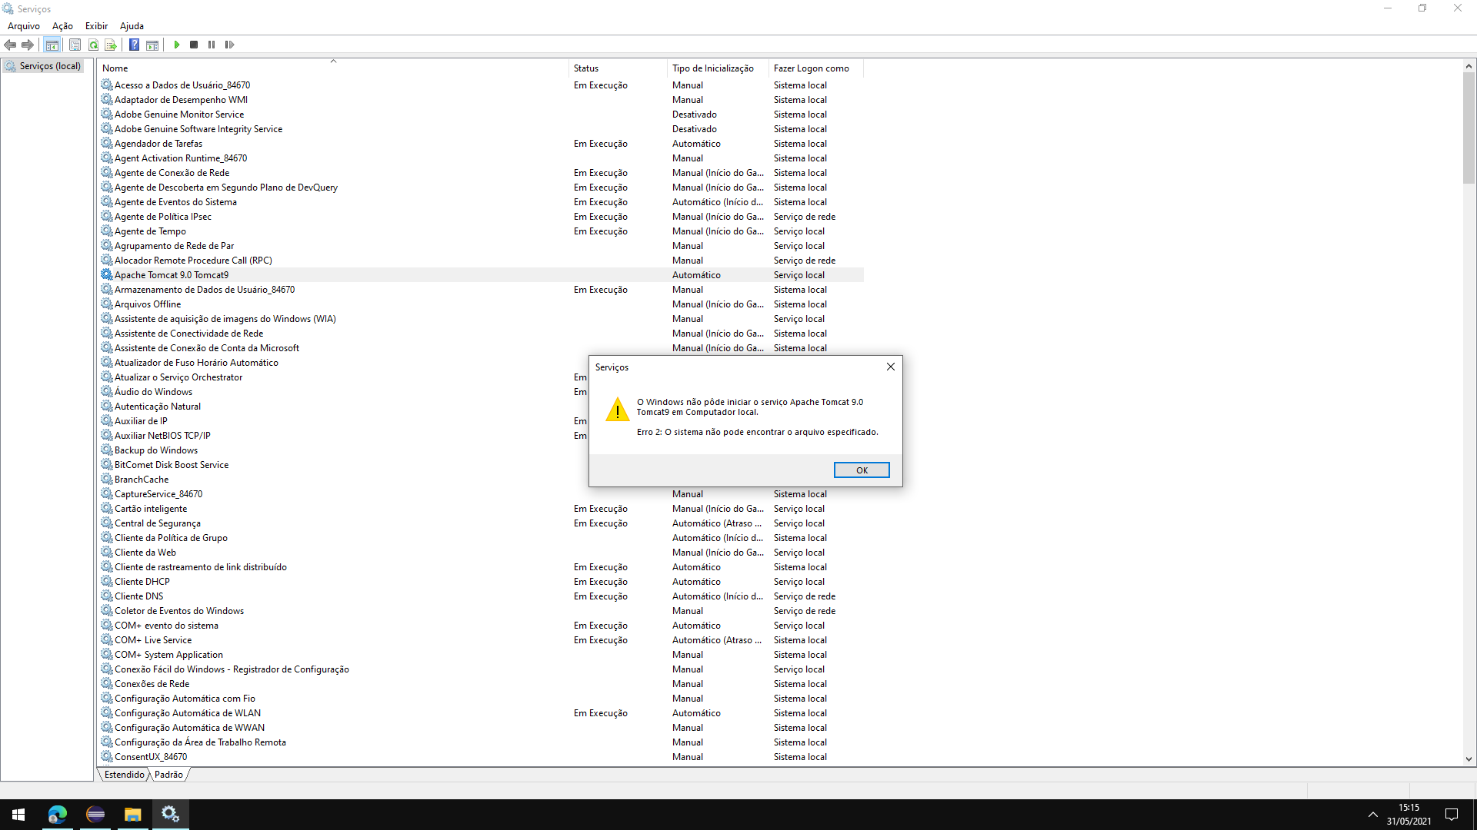
Task: Select Backup do Windows service
Action: (344, 450)
